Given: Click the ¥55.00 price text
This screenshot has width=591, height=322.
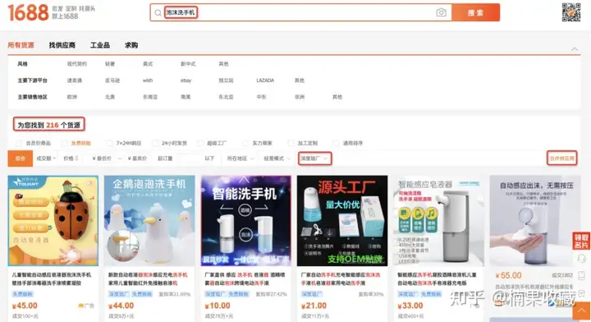Looking at the screenshot, I should (x=508, y=276).
